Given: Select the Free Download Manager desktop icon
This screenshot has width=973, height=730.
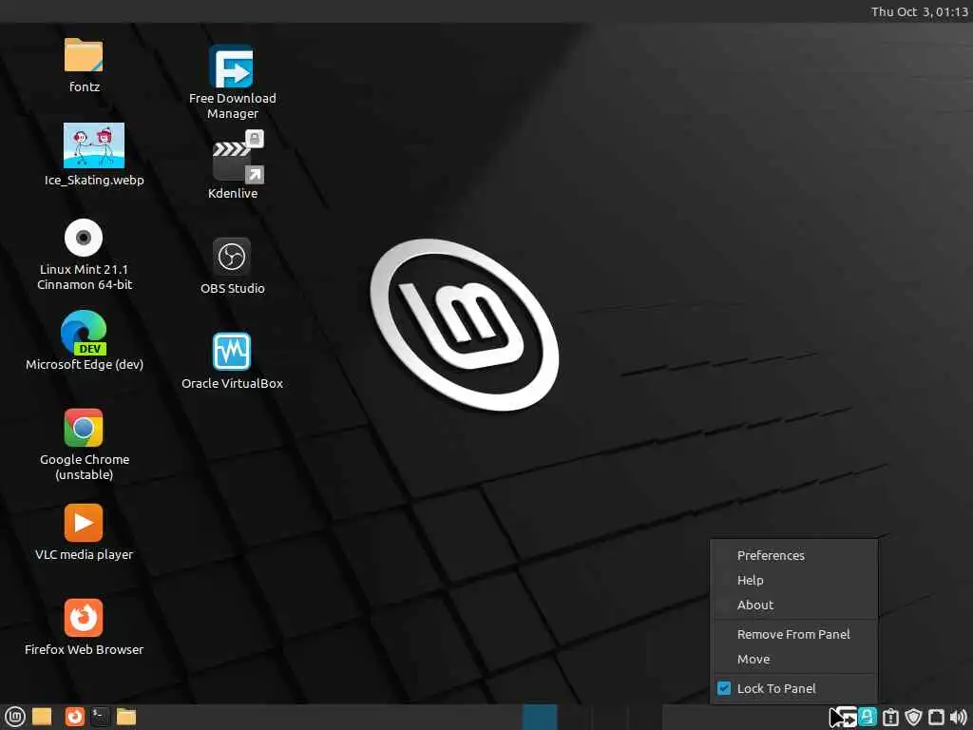Looking at the screenshot, I should coord(232,67).
